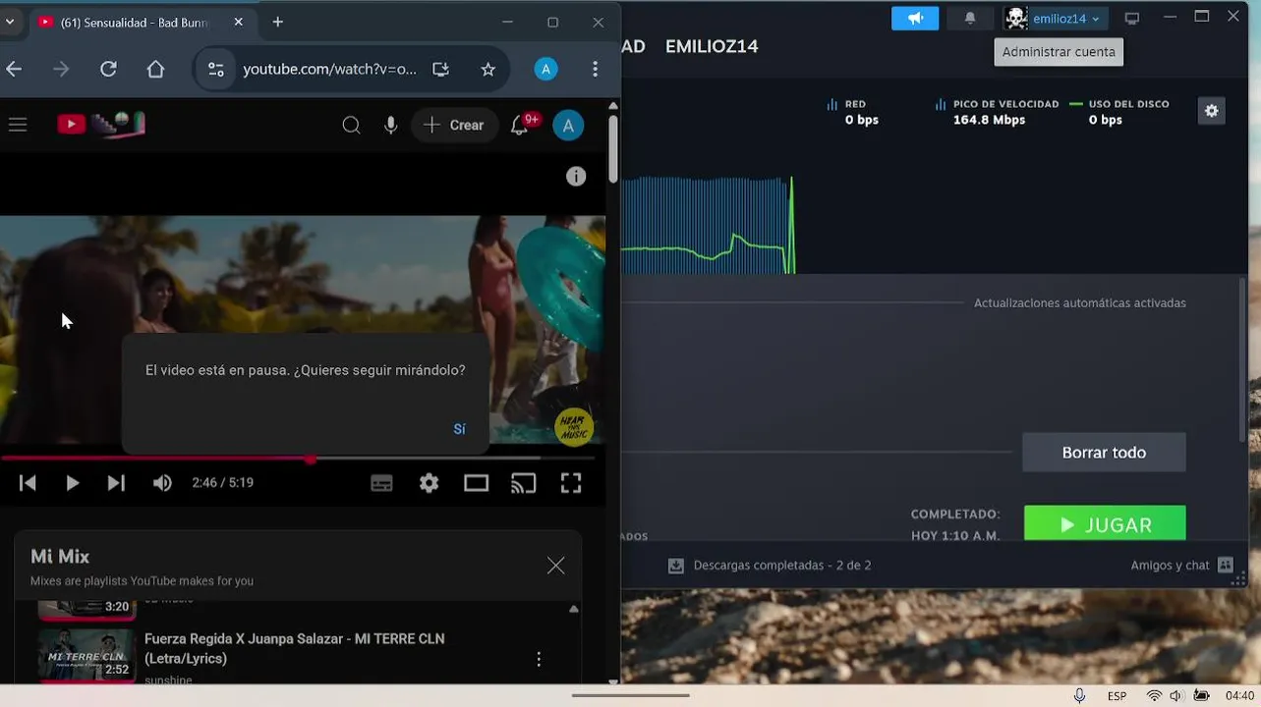Screen dimensions: 1261x707
Task: Click Borrar todo in Steam downloads
Action: 1104,453
